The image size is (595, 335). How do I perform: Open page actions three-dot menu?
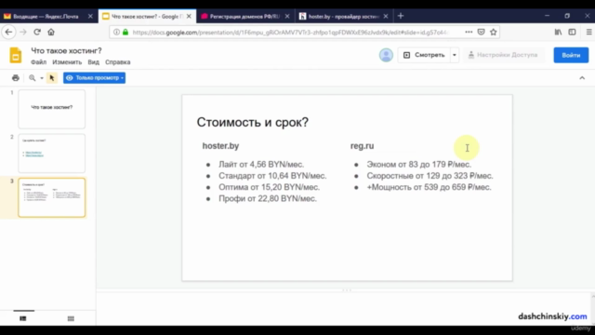point(469,33)
